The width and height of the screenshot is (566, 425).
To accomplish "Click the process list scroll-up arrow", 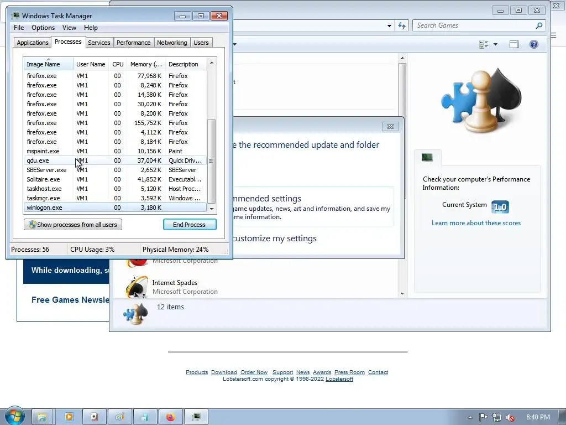I will click(x=212, y=63).
